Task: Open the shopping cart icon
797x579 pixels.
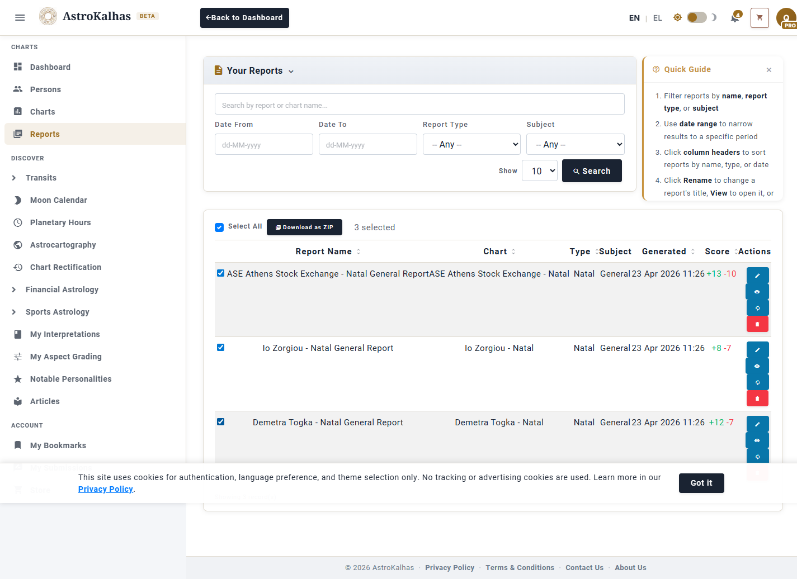Action: [760, 18]
